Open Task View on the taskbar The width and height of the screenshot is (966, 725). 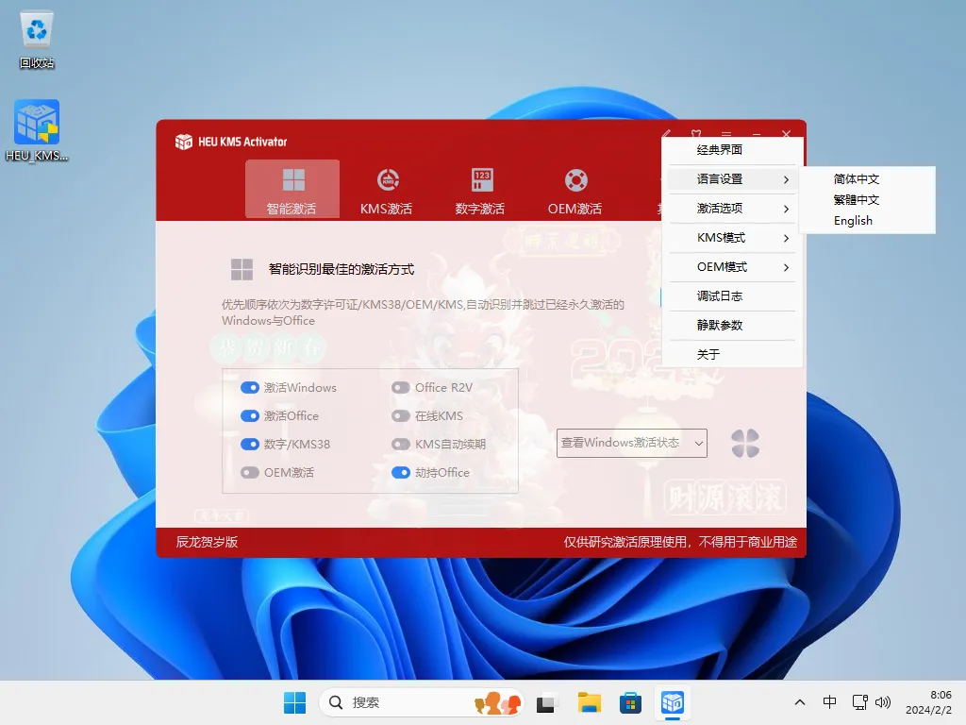(546, 702)
